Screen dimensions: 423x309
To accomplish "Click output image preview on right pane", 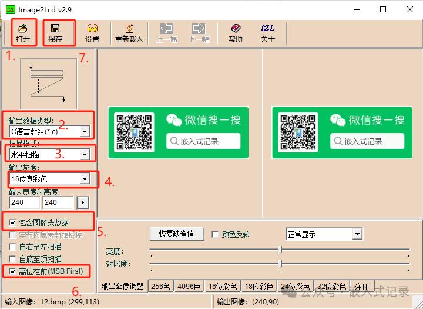I will (x=342, y=132).
